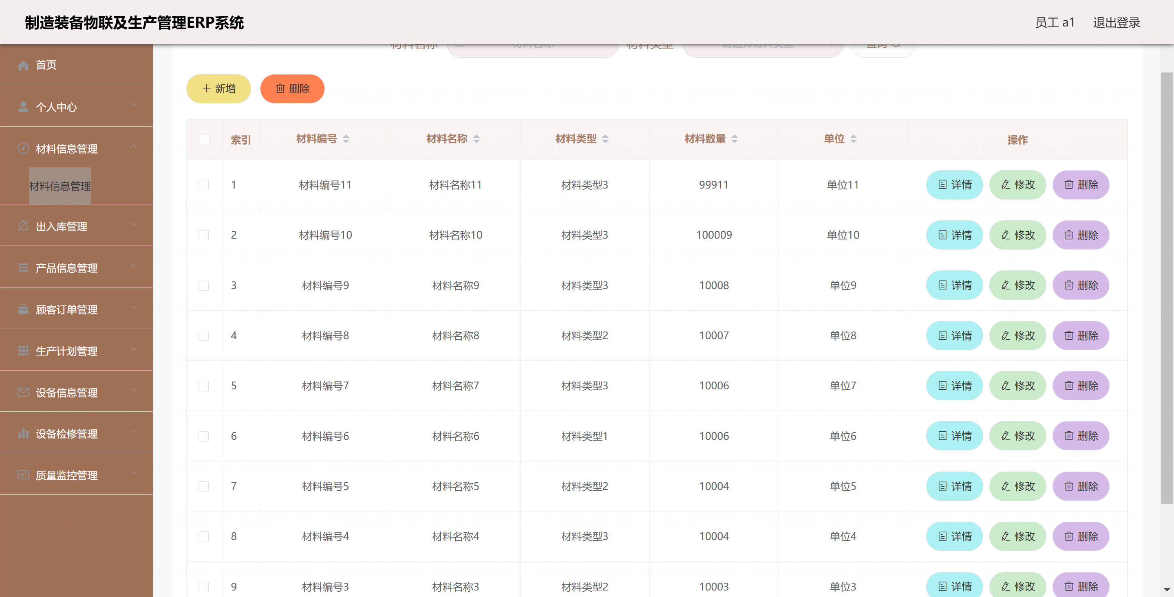This screenshot has height=597, width=1174.
Task: Check the row 6 checkbox for 材料编号6
Action: click(204, 436)
